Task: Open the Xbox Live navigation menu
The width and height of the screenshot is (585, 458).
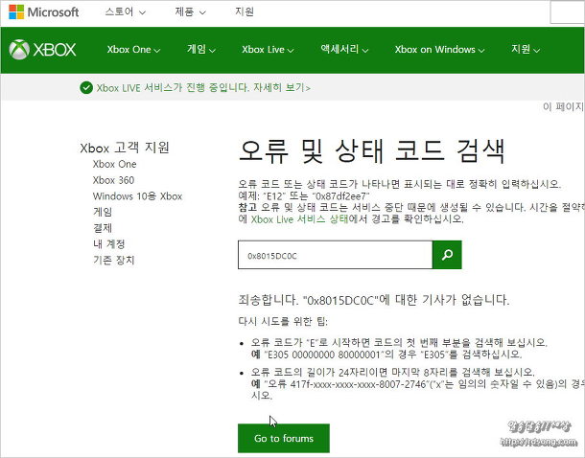Action: [x=268, y=50]
